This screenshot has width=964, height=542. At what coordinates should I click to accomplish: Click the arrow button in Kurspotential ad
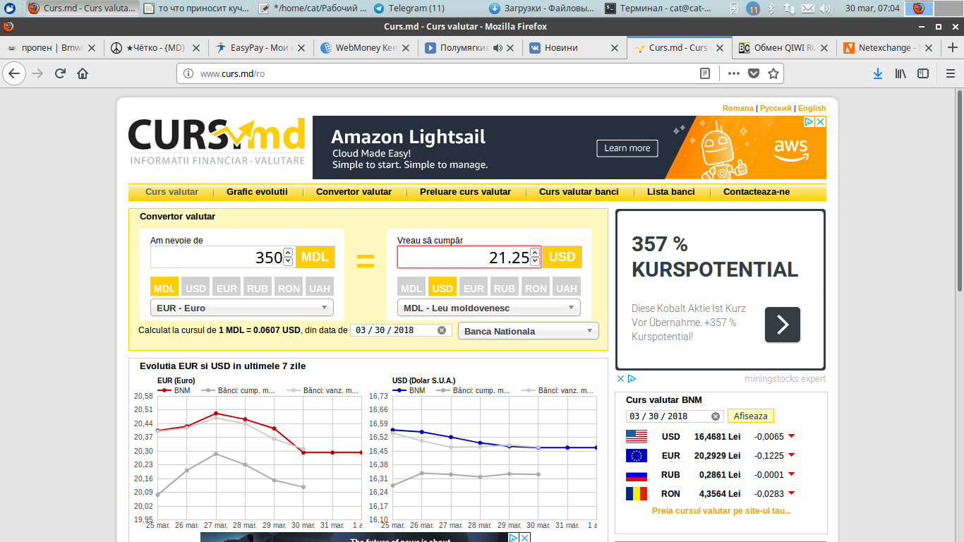pyautogui.click(x=783, y=325)
